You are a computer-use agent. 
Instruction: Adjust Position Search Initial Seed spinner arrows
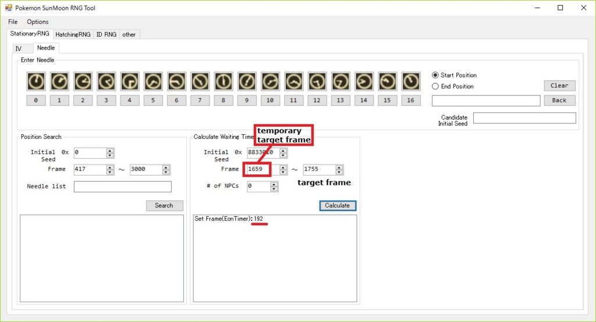110,153
